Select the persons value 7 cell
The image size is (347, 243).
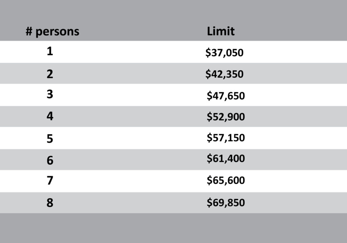tap(50, 180)
